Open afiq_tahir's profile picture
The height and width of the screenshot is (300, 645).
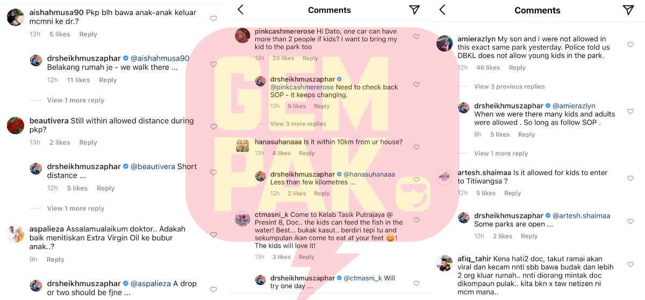coord(445,264)
